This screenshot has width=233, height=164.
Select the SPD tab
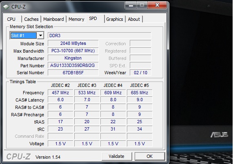[95, 19]
